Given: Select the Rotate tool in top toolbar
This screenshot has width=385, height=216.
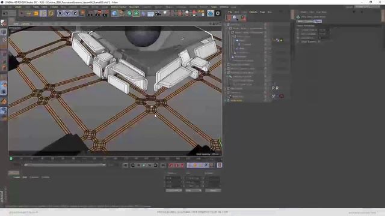Looking at the screenshot, I should click(x=51, y=13).
